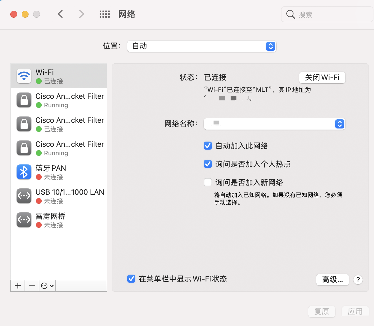Click the search magnifier icon
The width and height of the screenshot is (374, 326).
coord(290,14)
